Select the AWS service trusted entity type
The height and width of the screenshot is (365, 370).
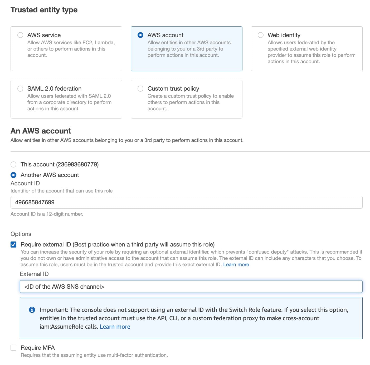(x=20, y=35)
